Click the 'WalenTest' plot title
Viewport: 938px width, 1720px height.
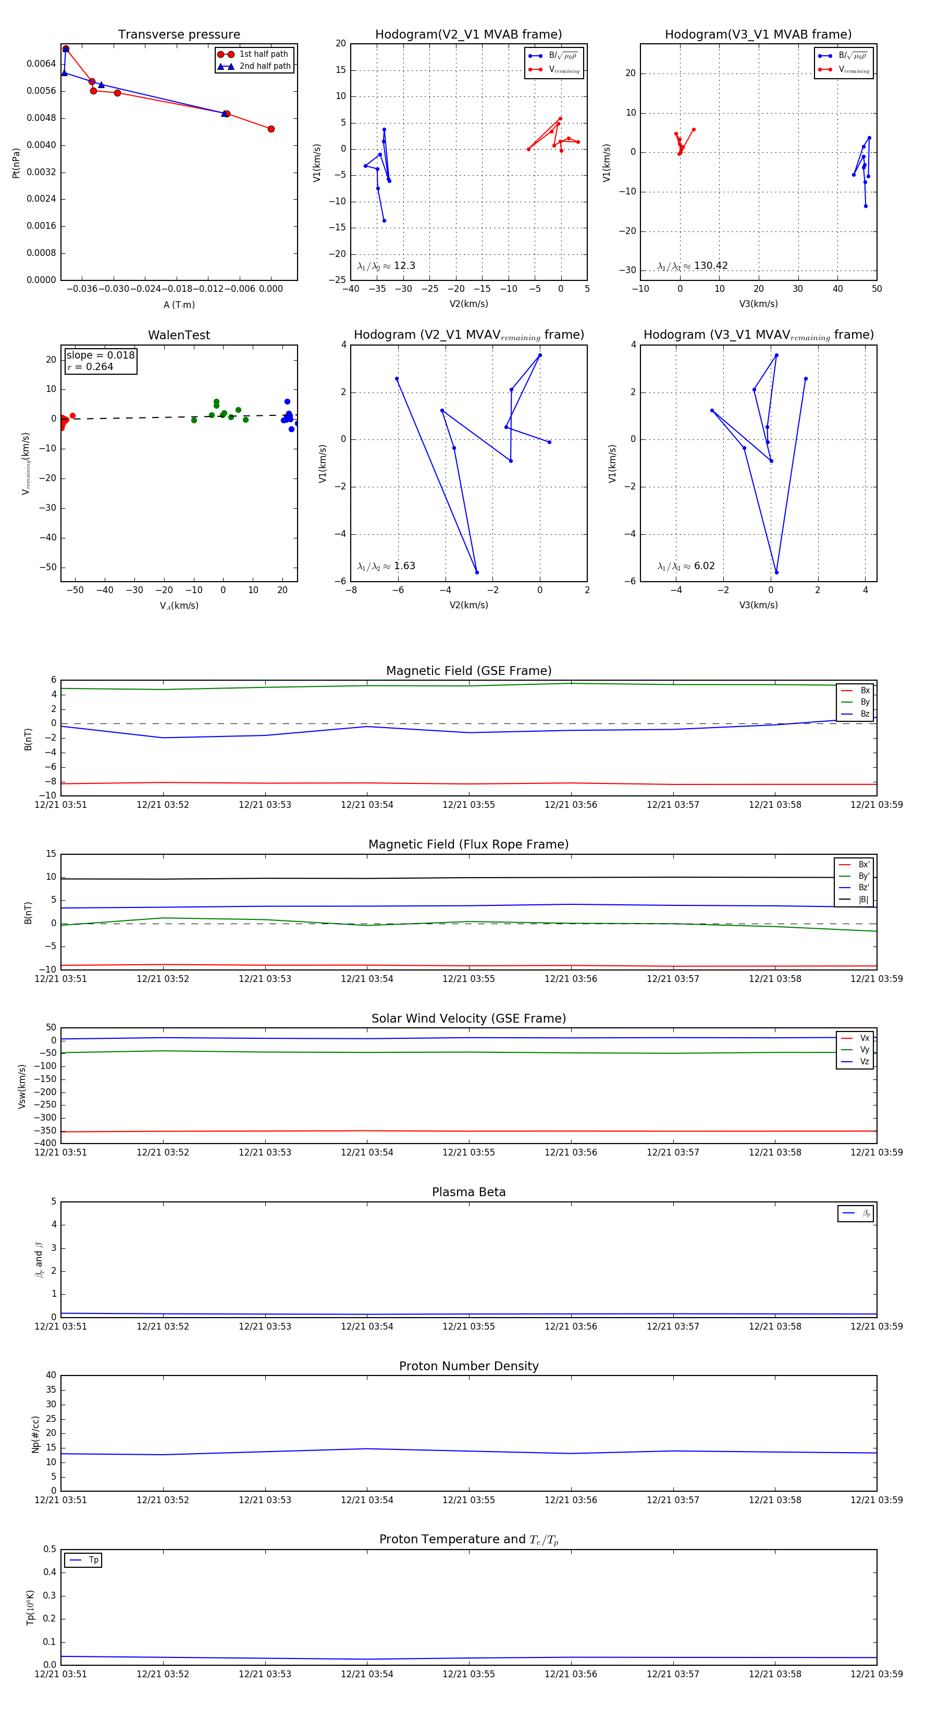click(179, 335)
